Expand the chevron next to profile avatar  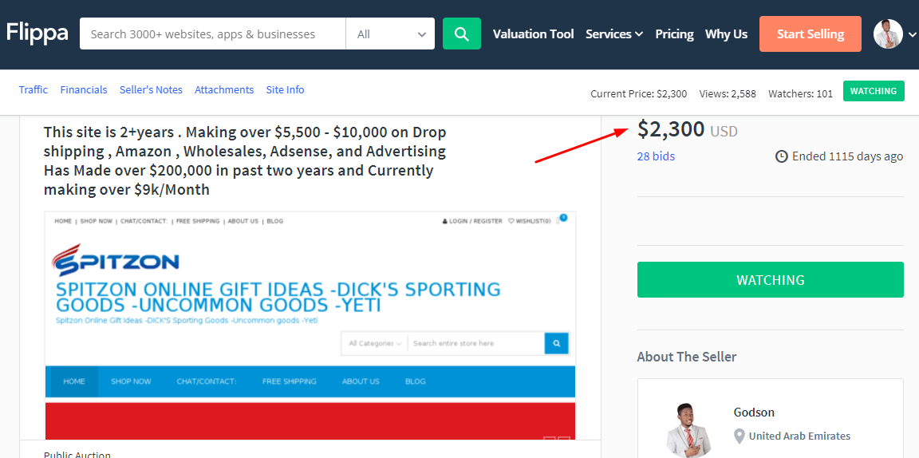coord(911,34)
